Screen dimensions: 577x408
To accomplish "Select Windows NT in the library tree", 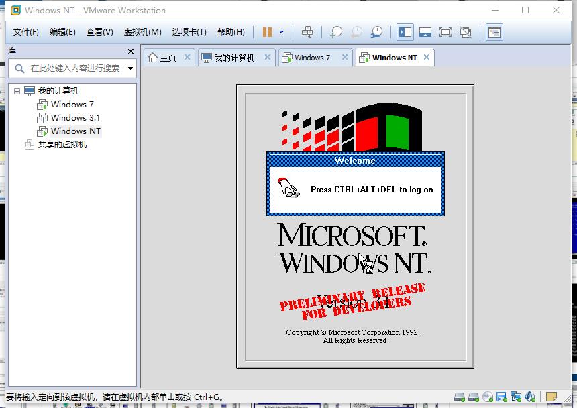I will pyautogui.click(x=75, y=131).
